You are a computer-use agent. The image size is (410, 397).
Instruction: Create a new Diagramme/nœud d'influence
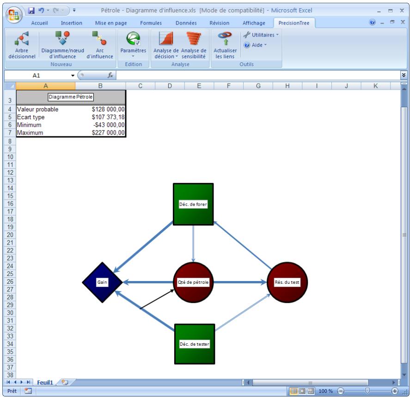[x=62, y=40]
